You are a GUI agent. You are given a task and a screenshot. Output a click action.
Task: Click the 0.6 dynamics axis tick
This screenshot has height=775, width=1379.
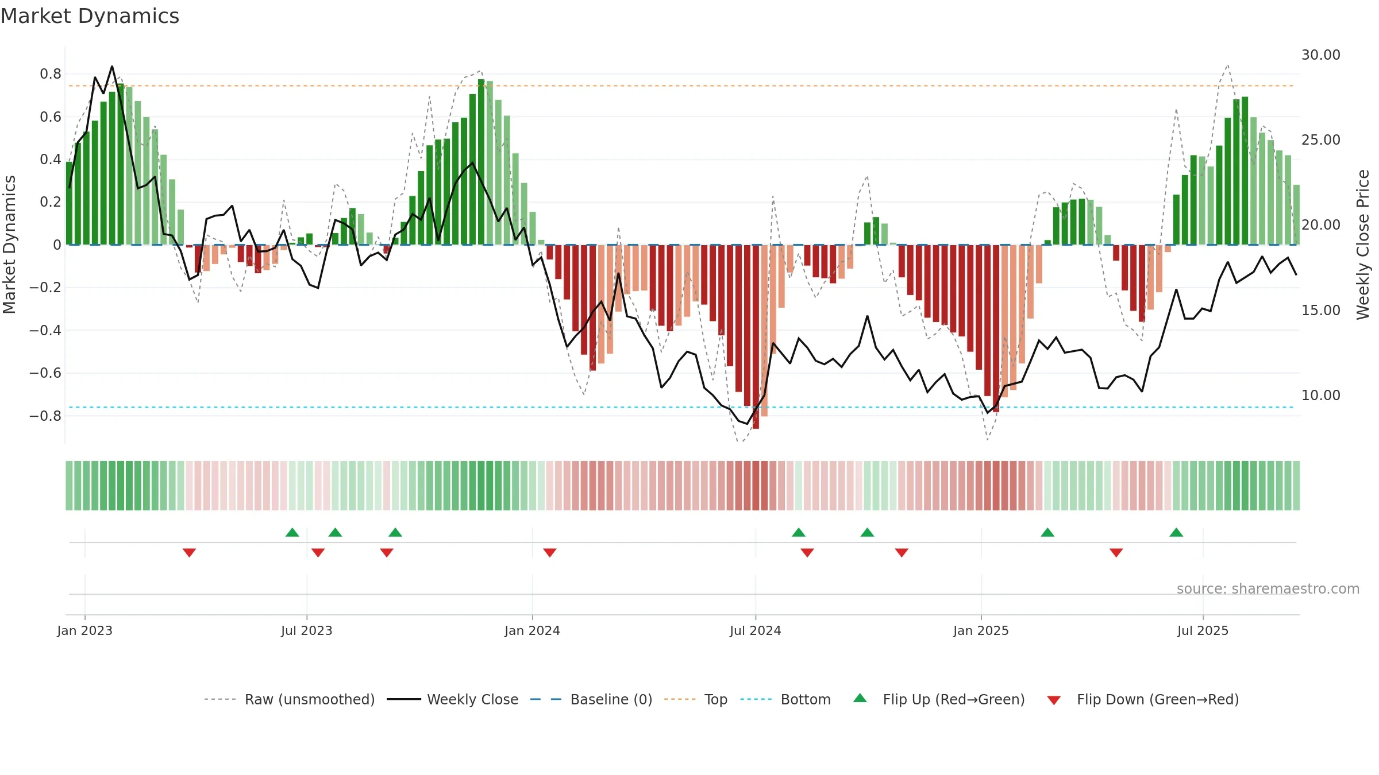pos(51,117)
